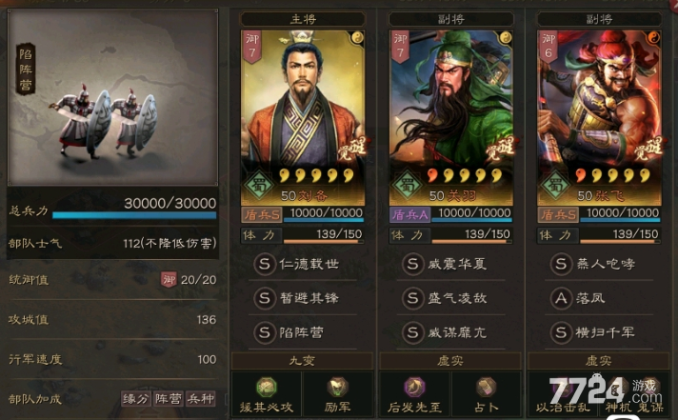Click the A rank icon beside 落凤
Viewport: 678px width, 420px height.
[561, 298]
